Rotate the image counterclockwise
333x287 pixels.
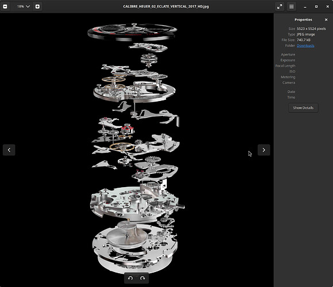(x=131, y=278)
